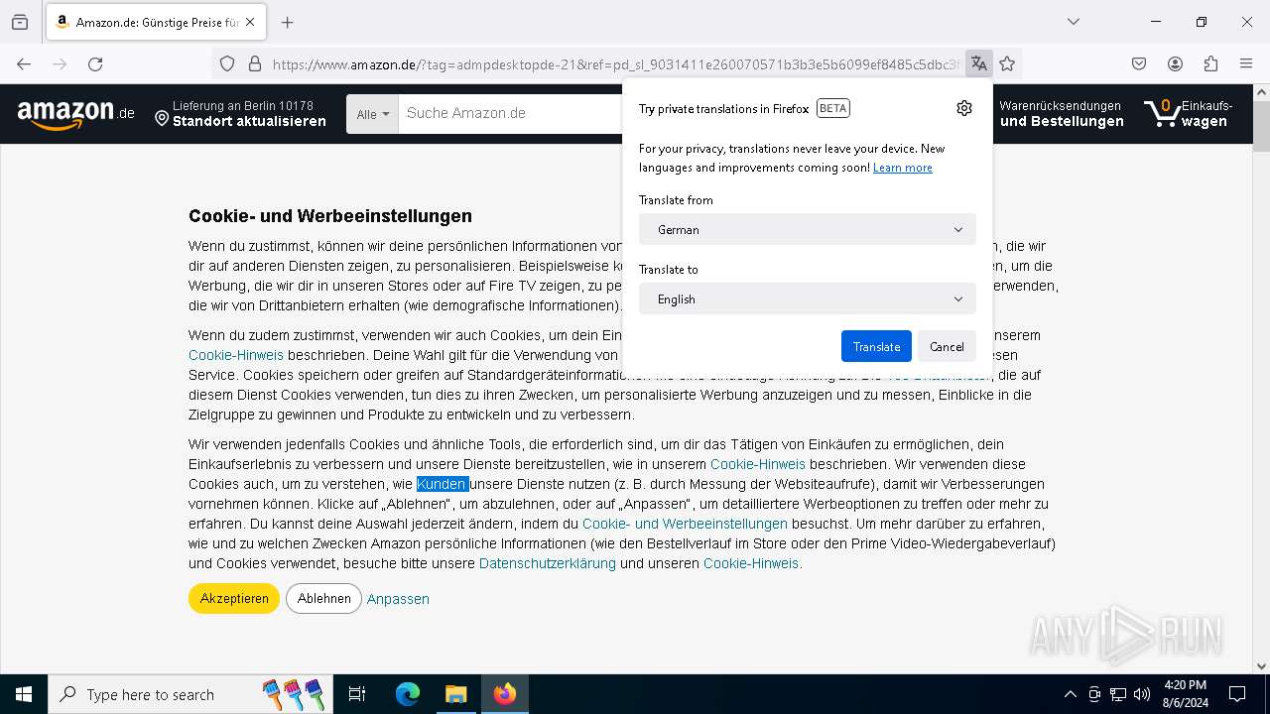This screenshot has height=714, width=1270.
Task: Click the blue Translate button
Action: (x=876, y=346)
